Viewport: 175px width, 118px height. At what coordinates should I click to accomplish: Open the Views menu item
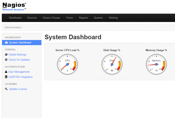tap(69, 18)
